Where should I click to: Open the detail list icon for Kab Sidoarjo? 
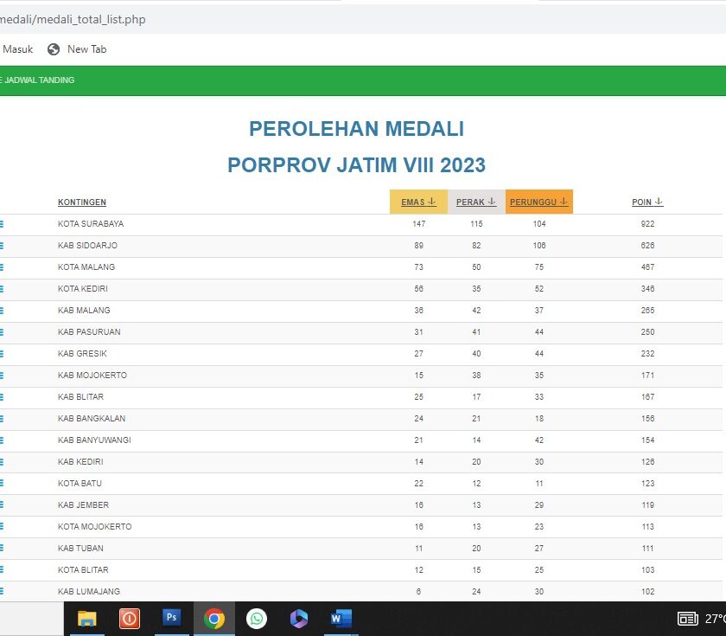point(2,246)
